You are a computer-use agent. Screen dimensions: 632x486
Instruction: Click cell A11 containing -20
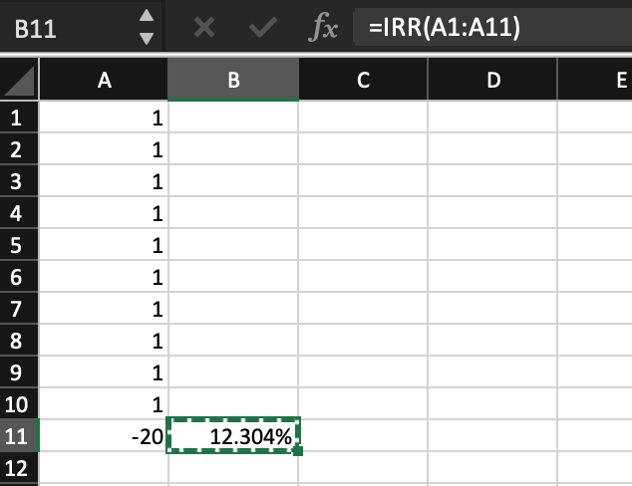tap(104, 435)
